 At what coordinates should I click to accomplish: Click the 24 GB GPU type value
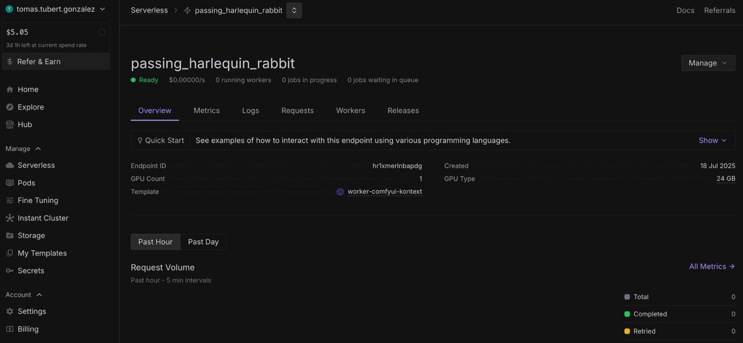tap(726, 179)
